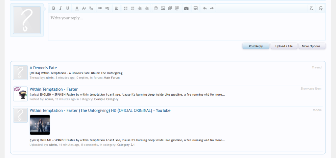Click the Post Reply button
The width and height of the screenshot is (336, 158).
256,46
